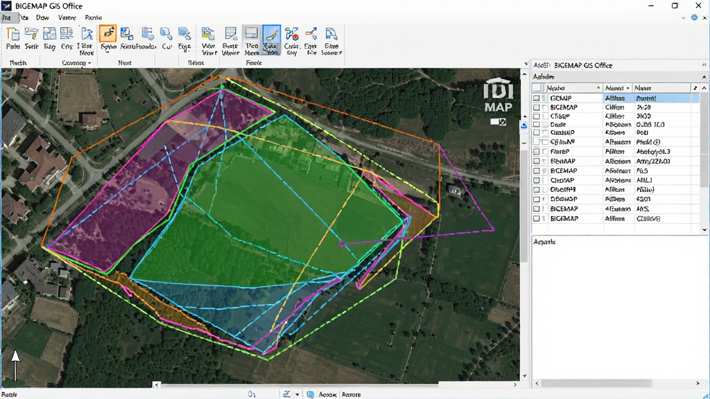Tick the select-all checkbox in the table header

pyautogui.click(x=537, y=88)
